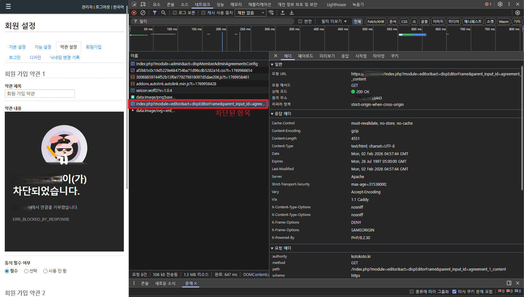Open the 제한 없음 throttling dropdown
Image resolution: width=524 pixels, height=297 pixels.
click(x=251, y=13)
